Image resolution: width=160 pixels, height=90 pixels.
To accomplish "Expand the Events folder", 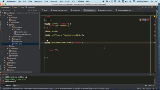I will pyautogui.click(x=7, y=20).
